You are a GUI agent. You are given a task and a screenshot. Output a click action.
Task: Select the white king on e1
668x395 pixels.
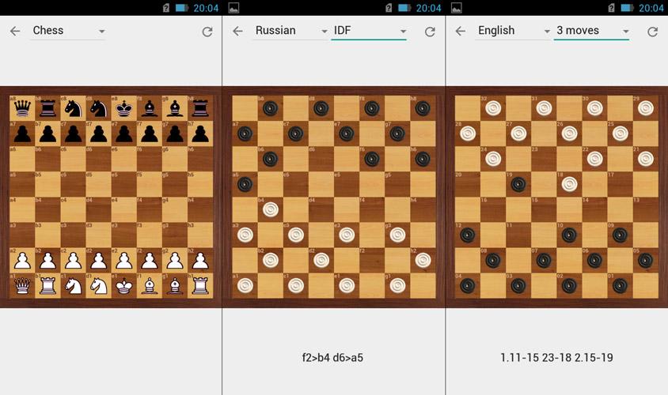124,286
